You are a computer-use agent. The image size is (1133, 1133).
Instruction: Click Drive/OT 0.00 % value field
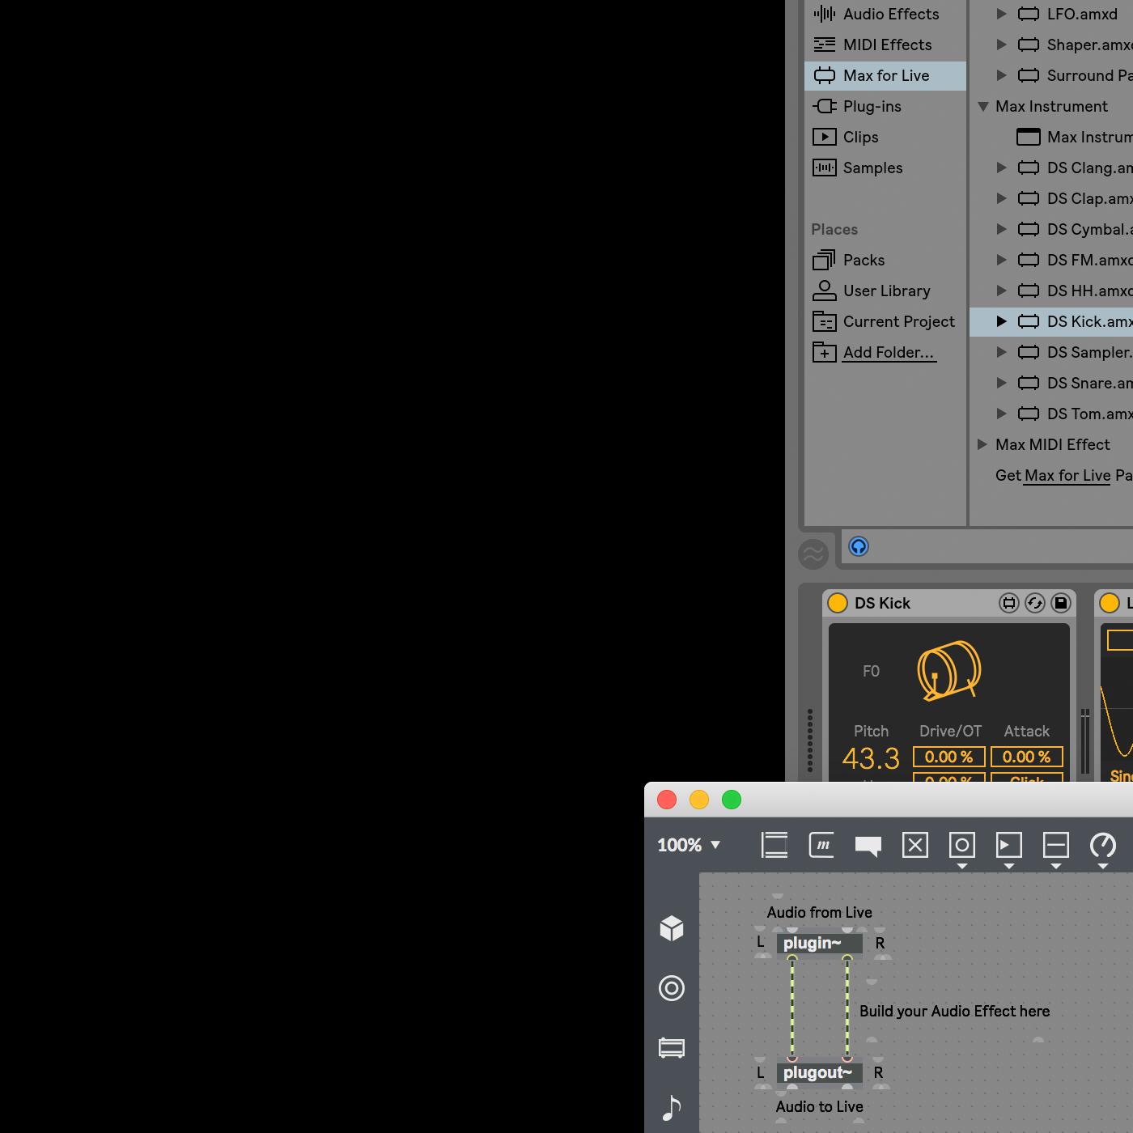pos(949,757)
